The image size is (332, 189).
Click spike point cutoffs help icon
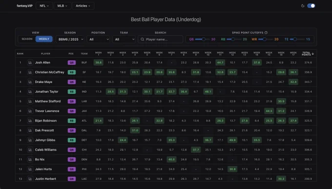click(x=266, y=33)
